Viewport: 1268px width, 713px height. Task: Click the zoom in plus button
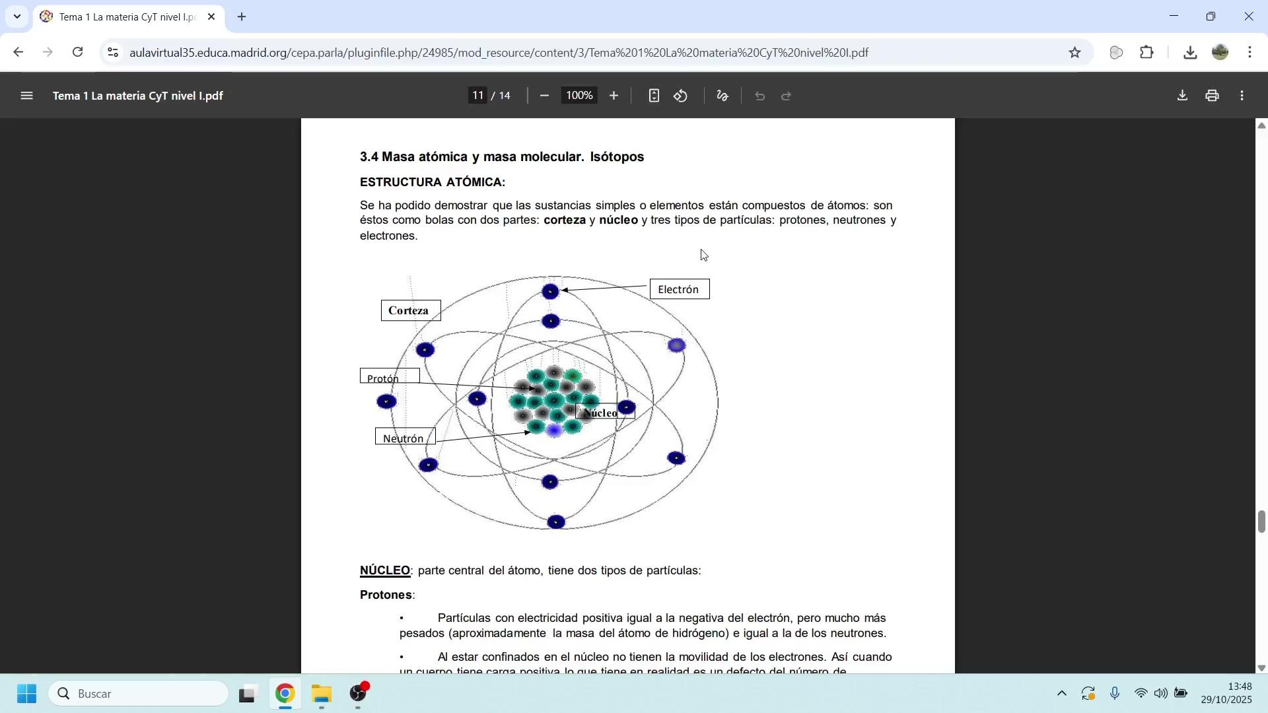point(614,96)
